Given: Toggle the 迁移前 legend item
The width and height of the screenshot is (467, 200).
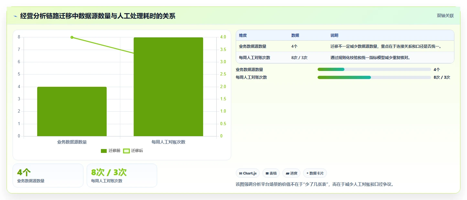Looking at the screenshot, I should pyautogui.click(x=111, y=151).
